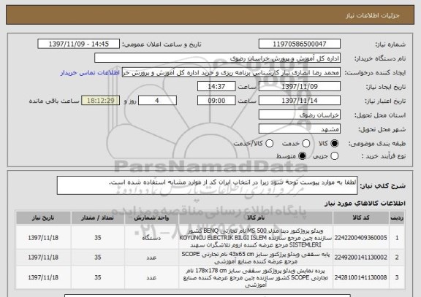
Task: Select جزیی purchase process option
Action: [334, 156]
